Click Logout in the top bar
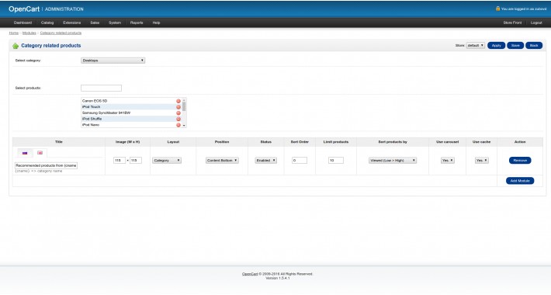The height and width of the screenshot is (295, 551). click(536, 23)
